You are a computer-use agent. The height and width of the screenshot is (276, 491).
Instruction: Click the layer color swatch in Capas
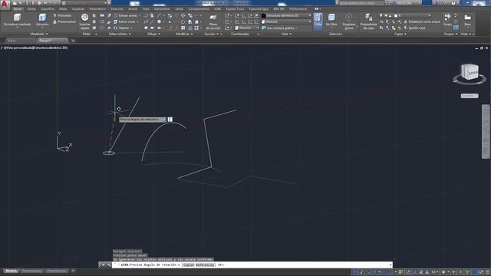tap(396, 15)
